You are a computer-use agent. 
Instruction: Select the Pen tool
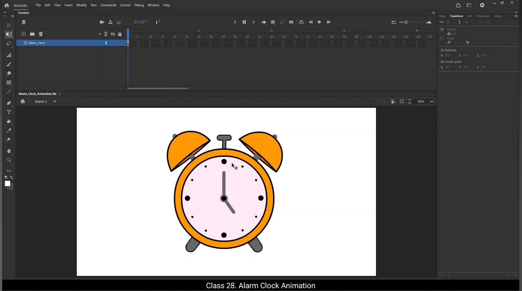pyautogui.click(x=9, y=103)
